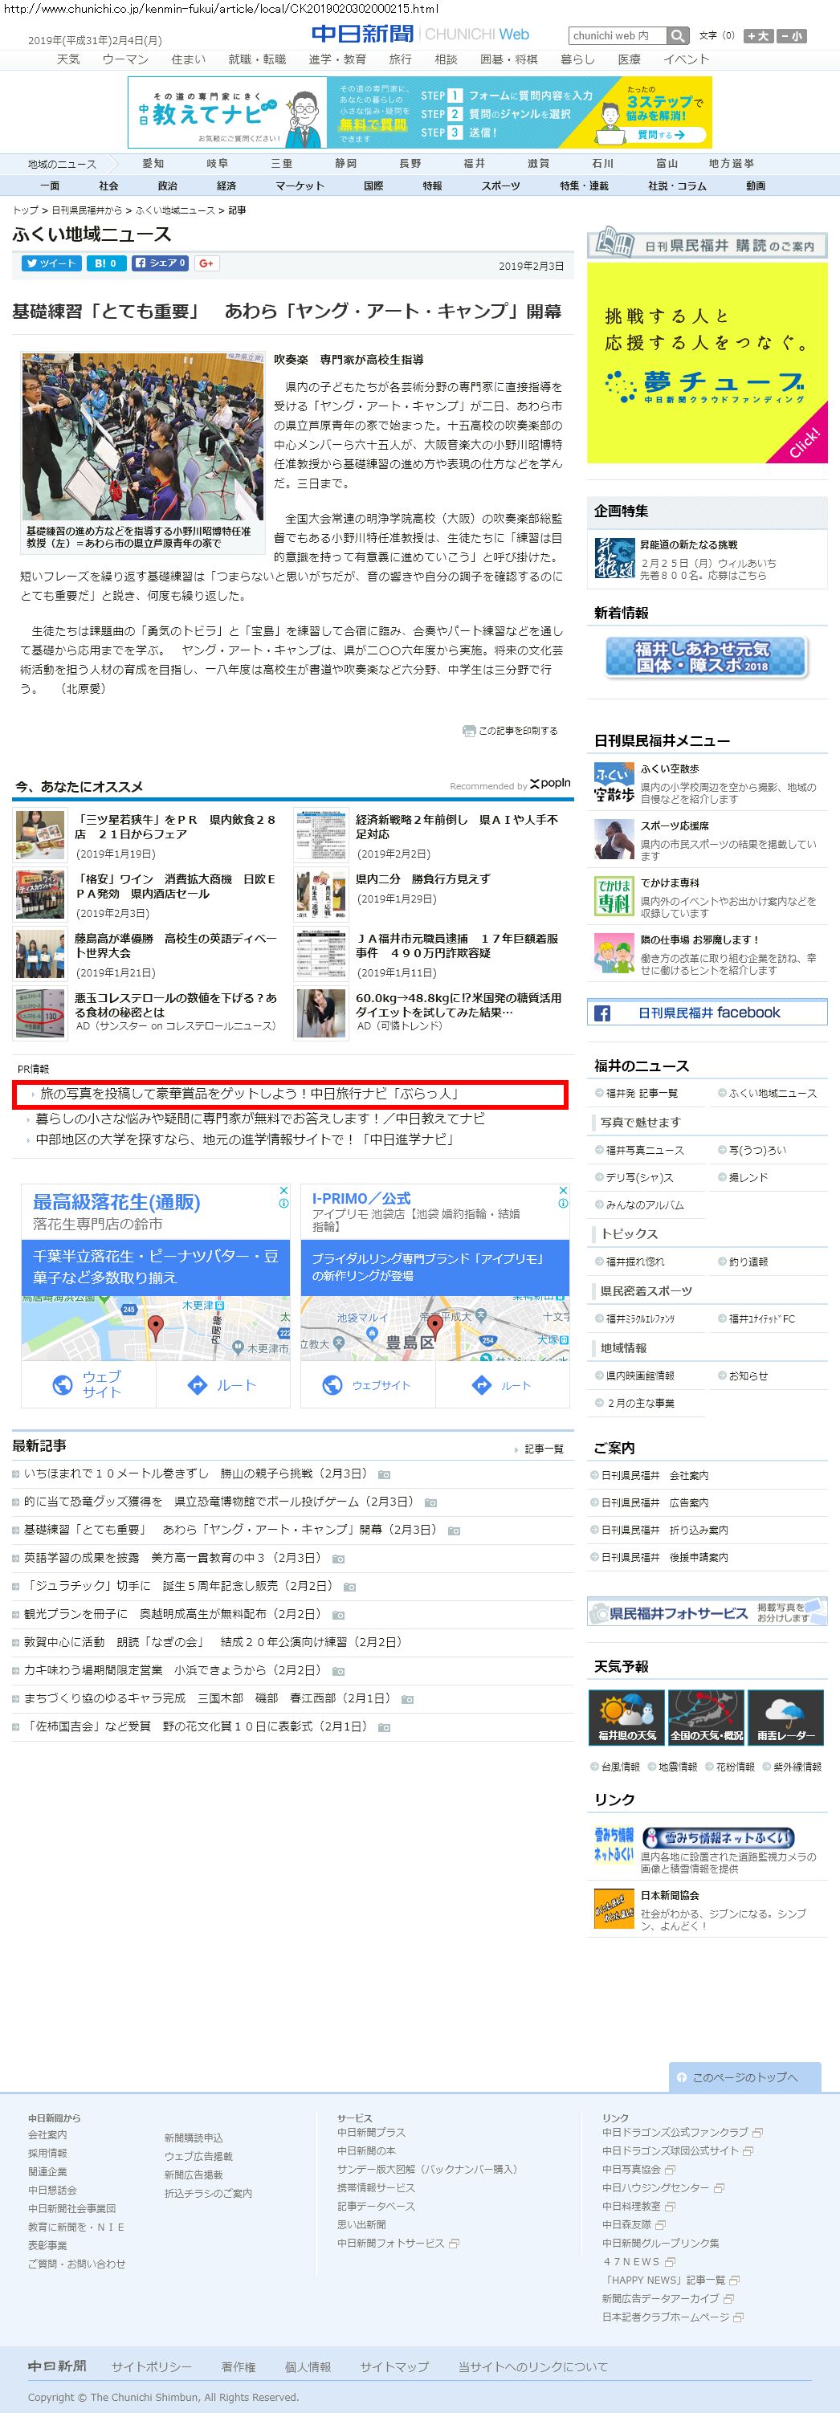Viewport: 840px width, 2413px height.
Task: Click the Twitter tweet share button
Action: [x=51, y=263]
